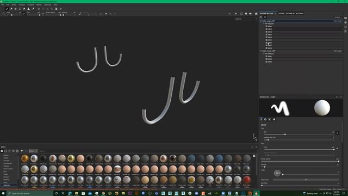Open the Windows Start menu
This screenshot has width=348, height=196.
[3, 193]
